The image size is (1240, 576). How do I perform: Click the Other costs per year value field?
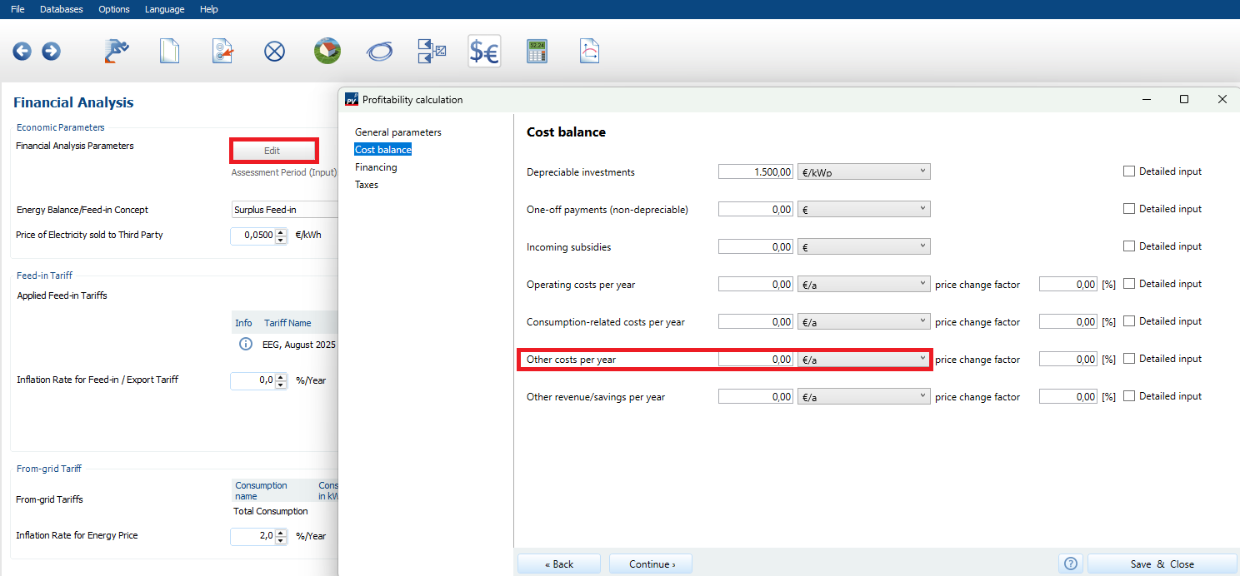point(756,360)
